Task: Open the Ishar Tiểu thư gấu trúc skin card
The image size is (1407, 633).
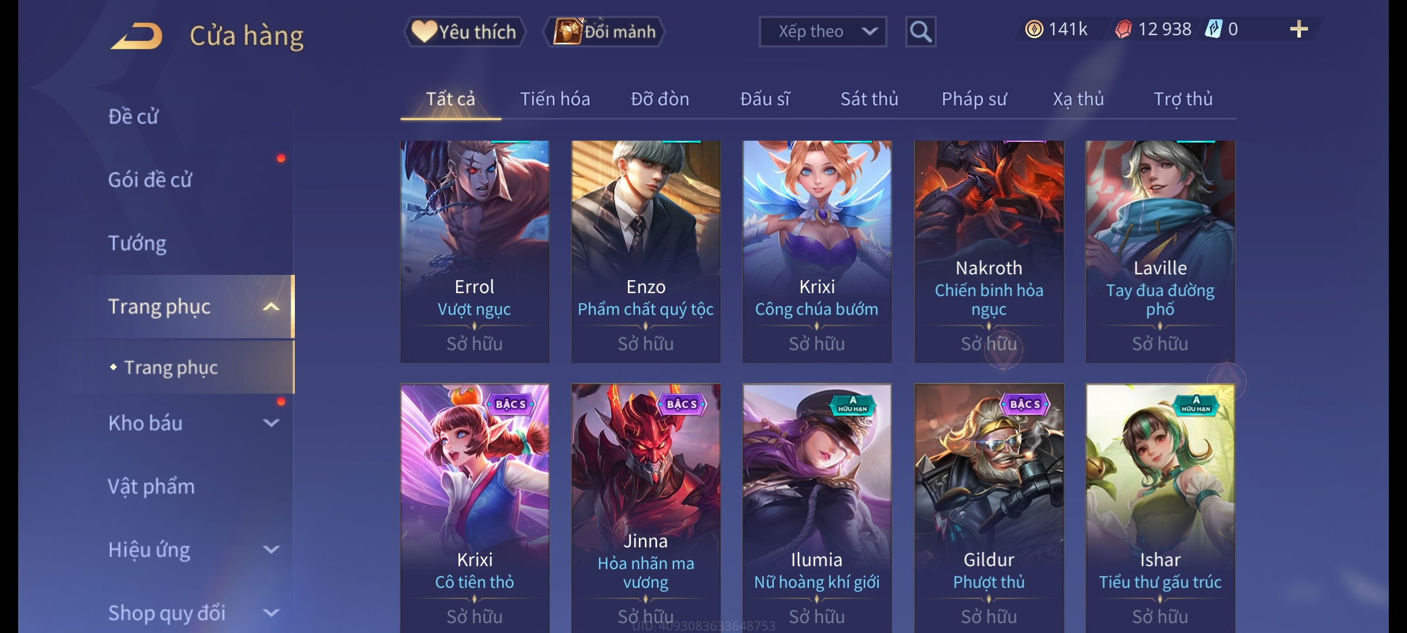Action: coord(1160,508)
